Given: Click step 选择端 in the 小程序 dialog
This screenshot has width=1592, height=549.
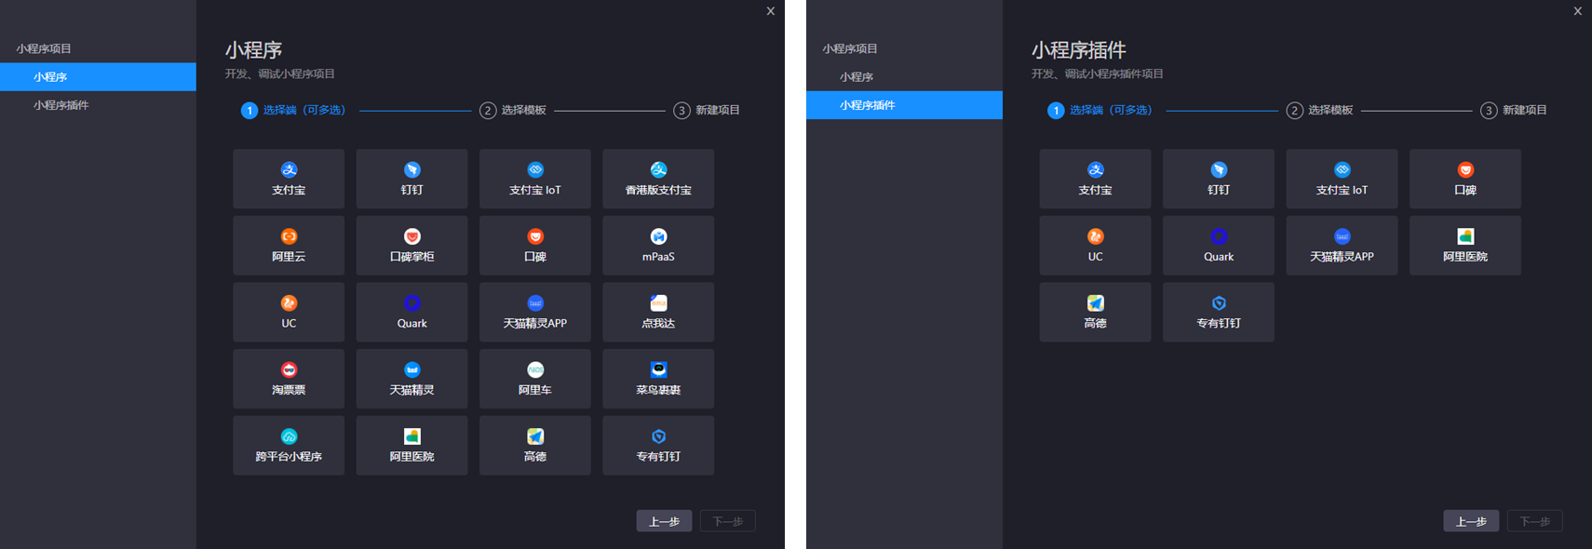Looking at the screenshot, I should (x=293, y=111).
